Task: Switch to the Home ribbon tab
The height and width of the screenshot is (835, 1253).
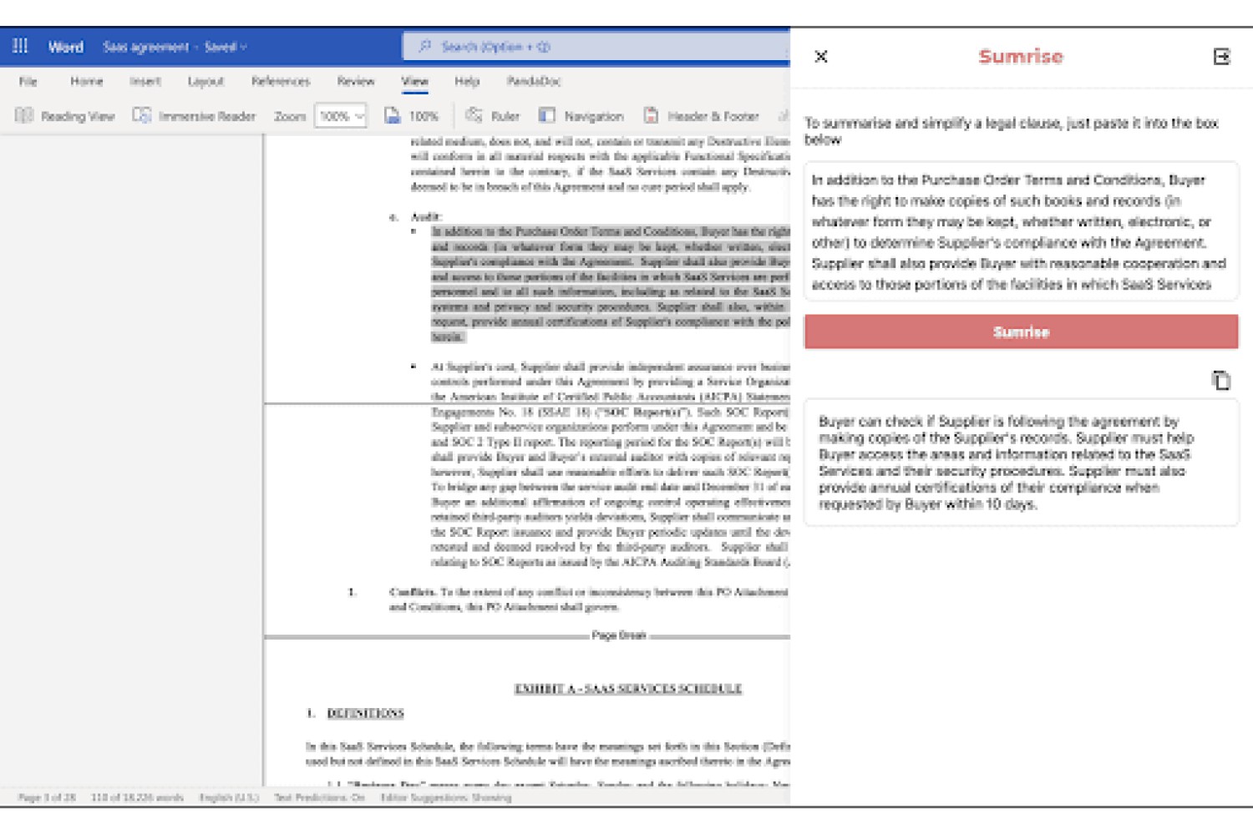Action: point(86,81)
